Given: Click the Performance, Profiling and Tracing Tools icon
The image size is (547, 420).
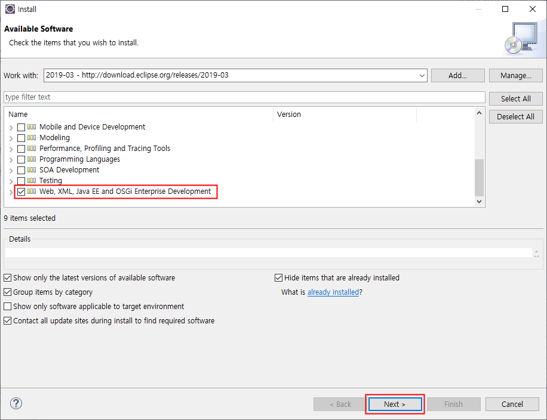Looking at the screenshot, I should tap(32, 149).
